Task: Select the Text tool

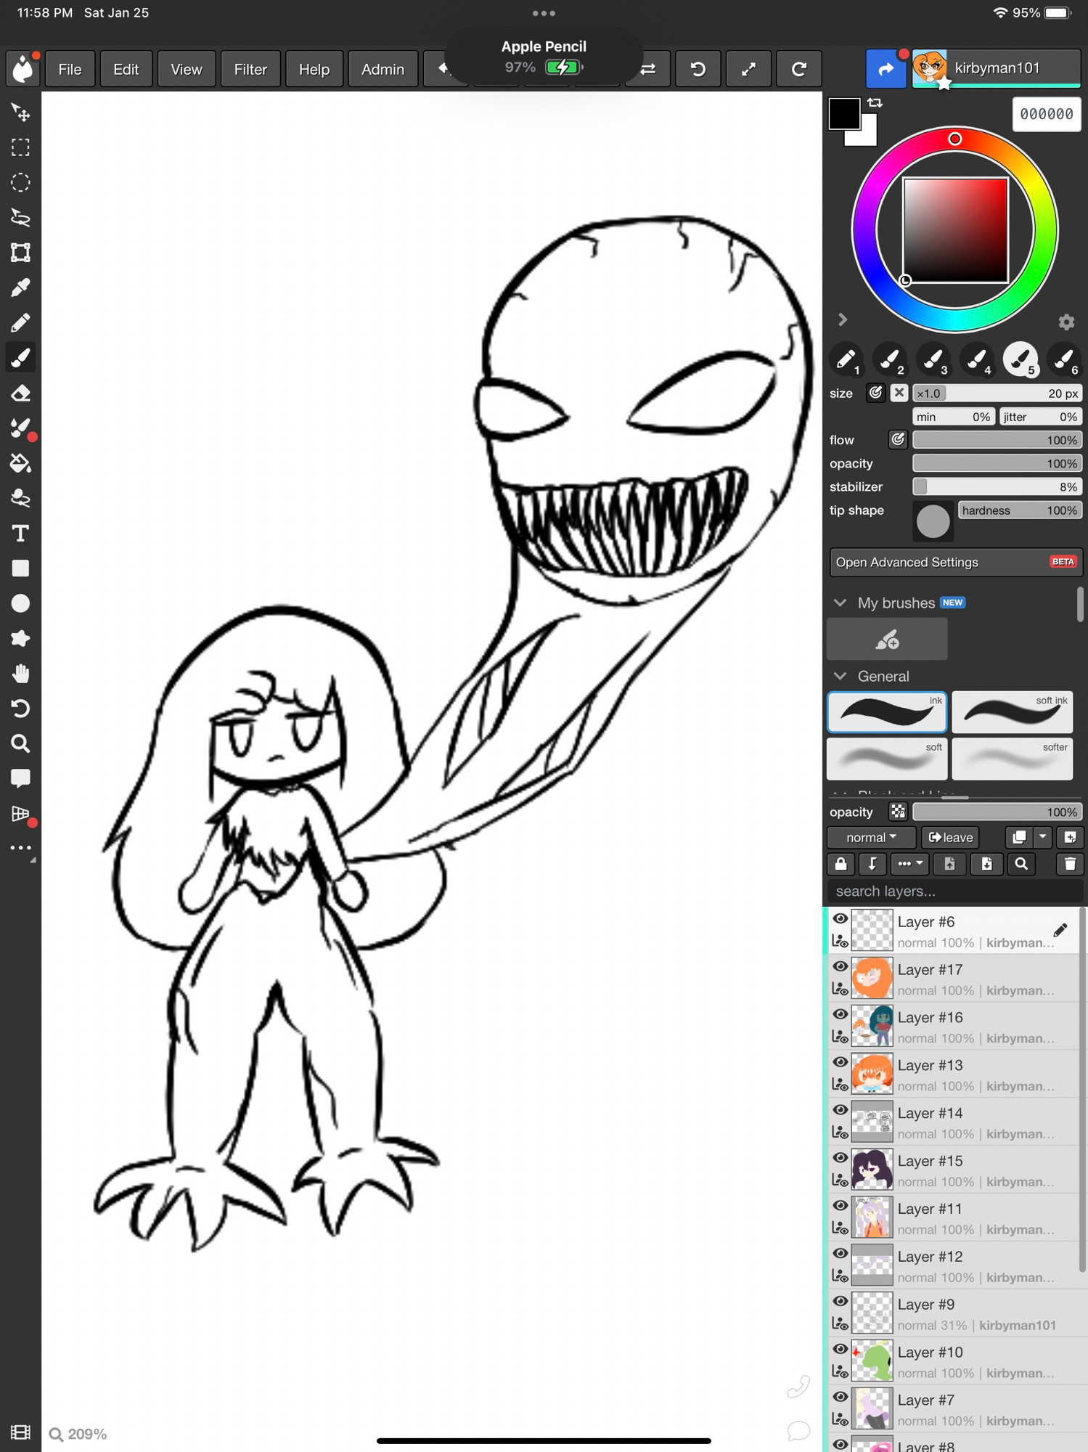Action: tap(20, 534)
